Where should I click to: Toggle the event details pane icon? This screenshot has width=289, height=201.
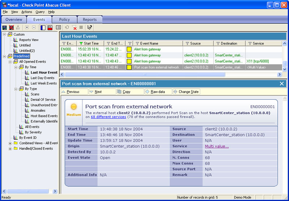click(50, 28)
